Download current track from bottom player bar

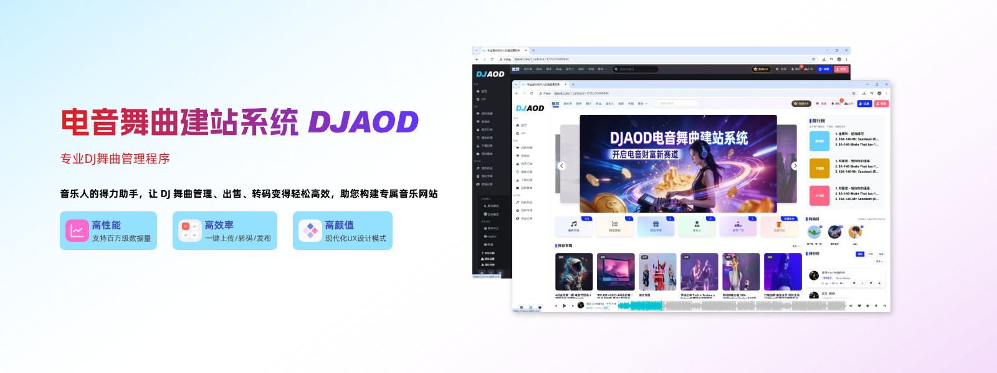click(x=876, y=305)
